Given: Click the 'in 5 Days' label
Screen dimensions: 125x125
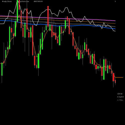Looking at the screenshot, I should (120, 100).
